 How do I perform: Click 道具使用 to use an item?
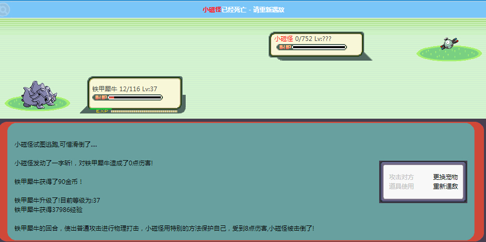(401, 186)
